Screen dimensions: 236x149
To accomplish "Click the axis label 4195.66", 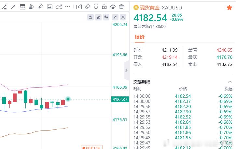I will tap(120, 55).
